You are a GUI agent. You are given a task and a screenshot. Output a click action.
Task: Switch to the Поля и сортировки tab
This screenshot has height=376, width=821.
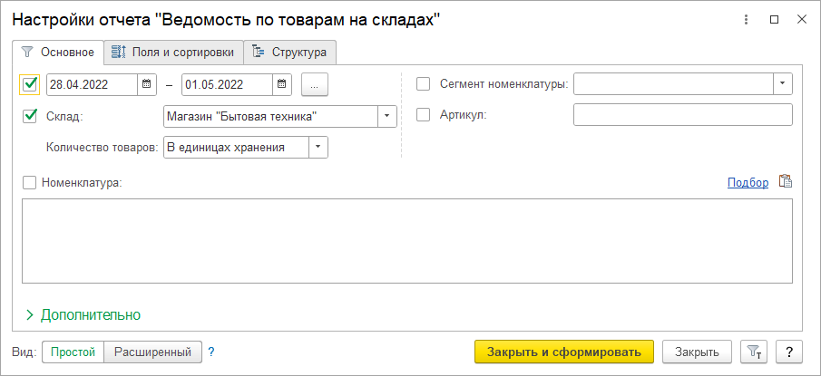(x=173, y=53)
